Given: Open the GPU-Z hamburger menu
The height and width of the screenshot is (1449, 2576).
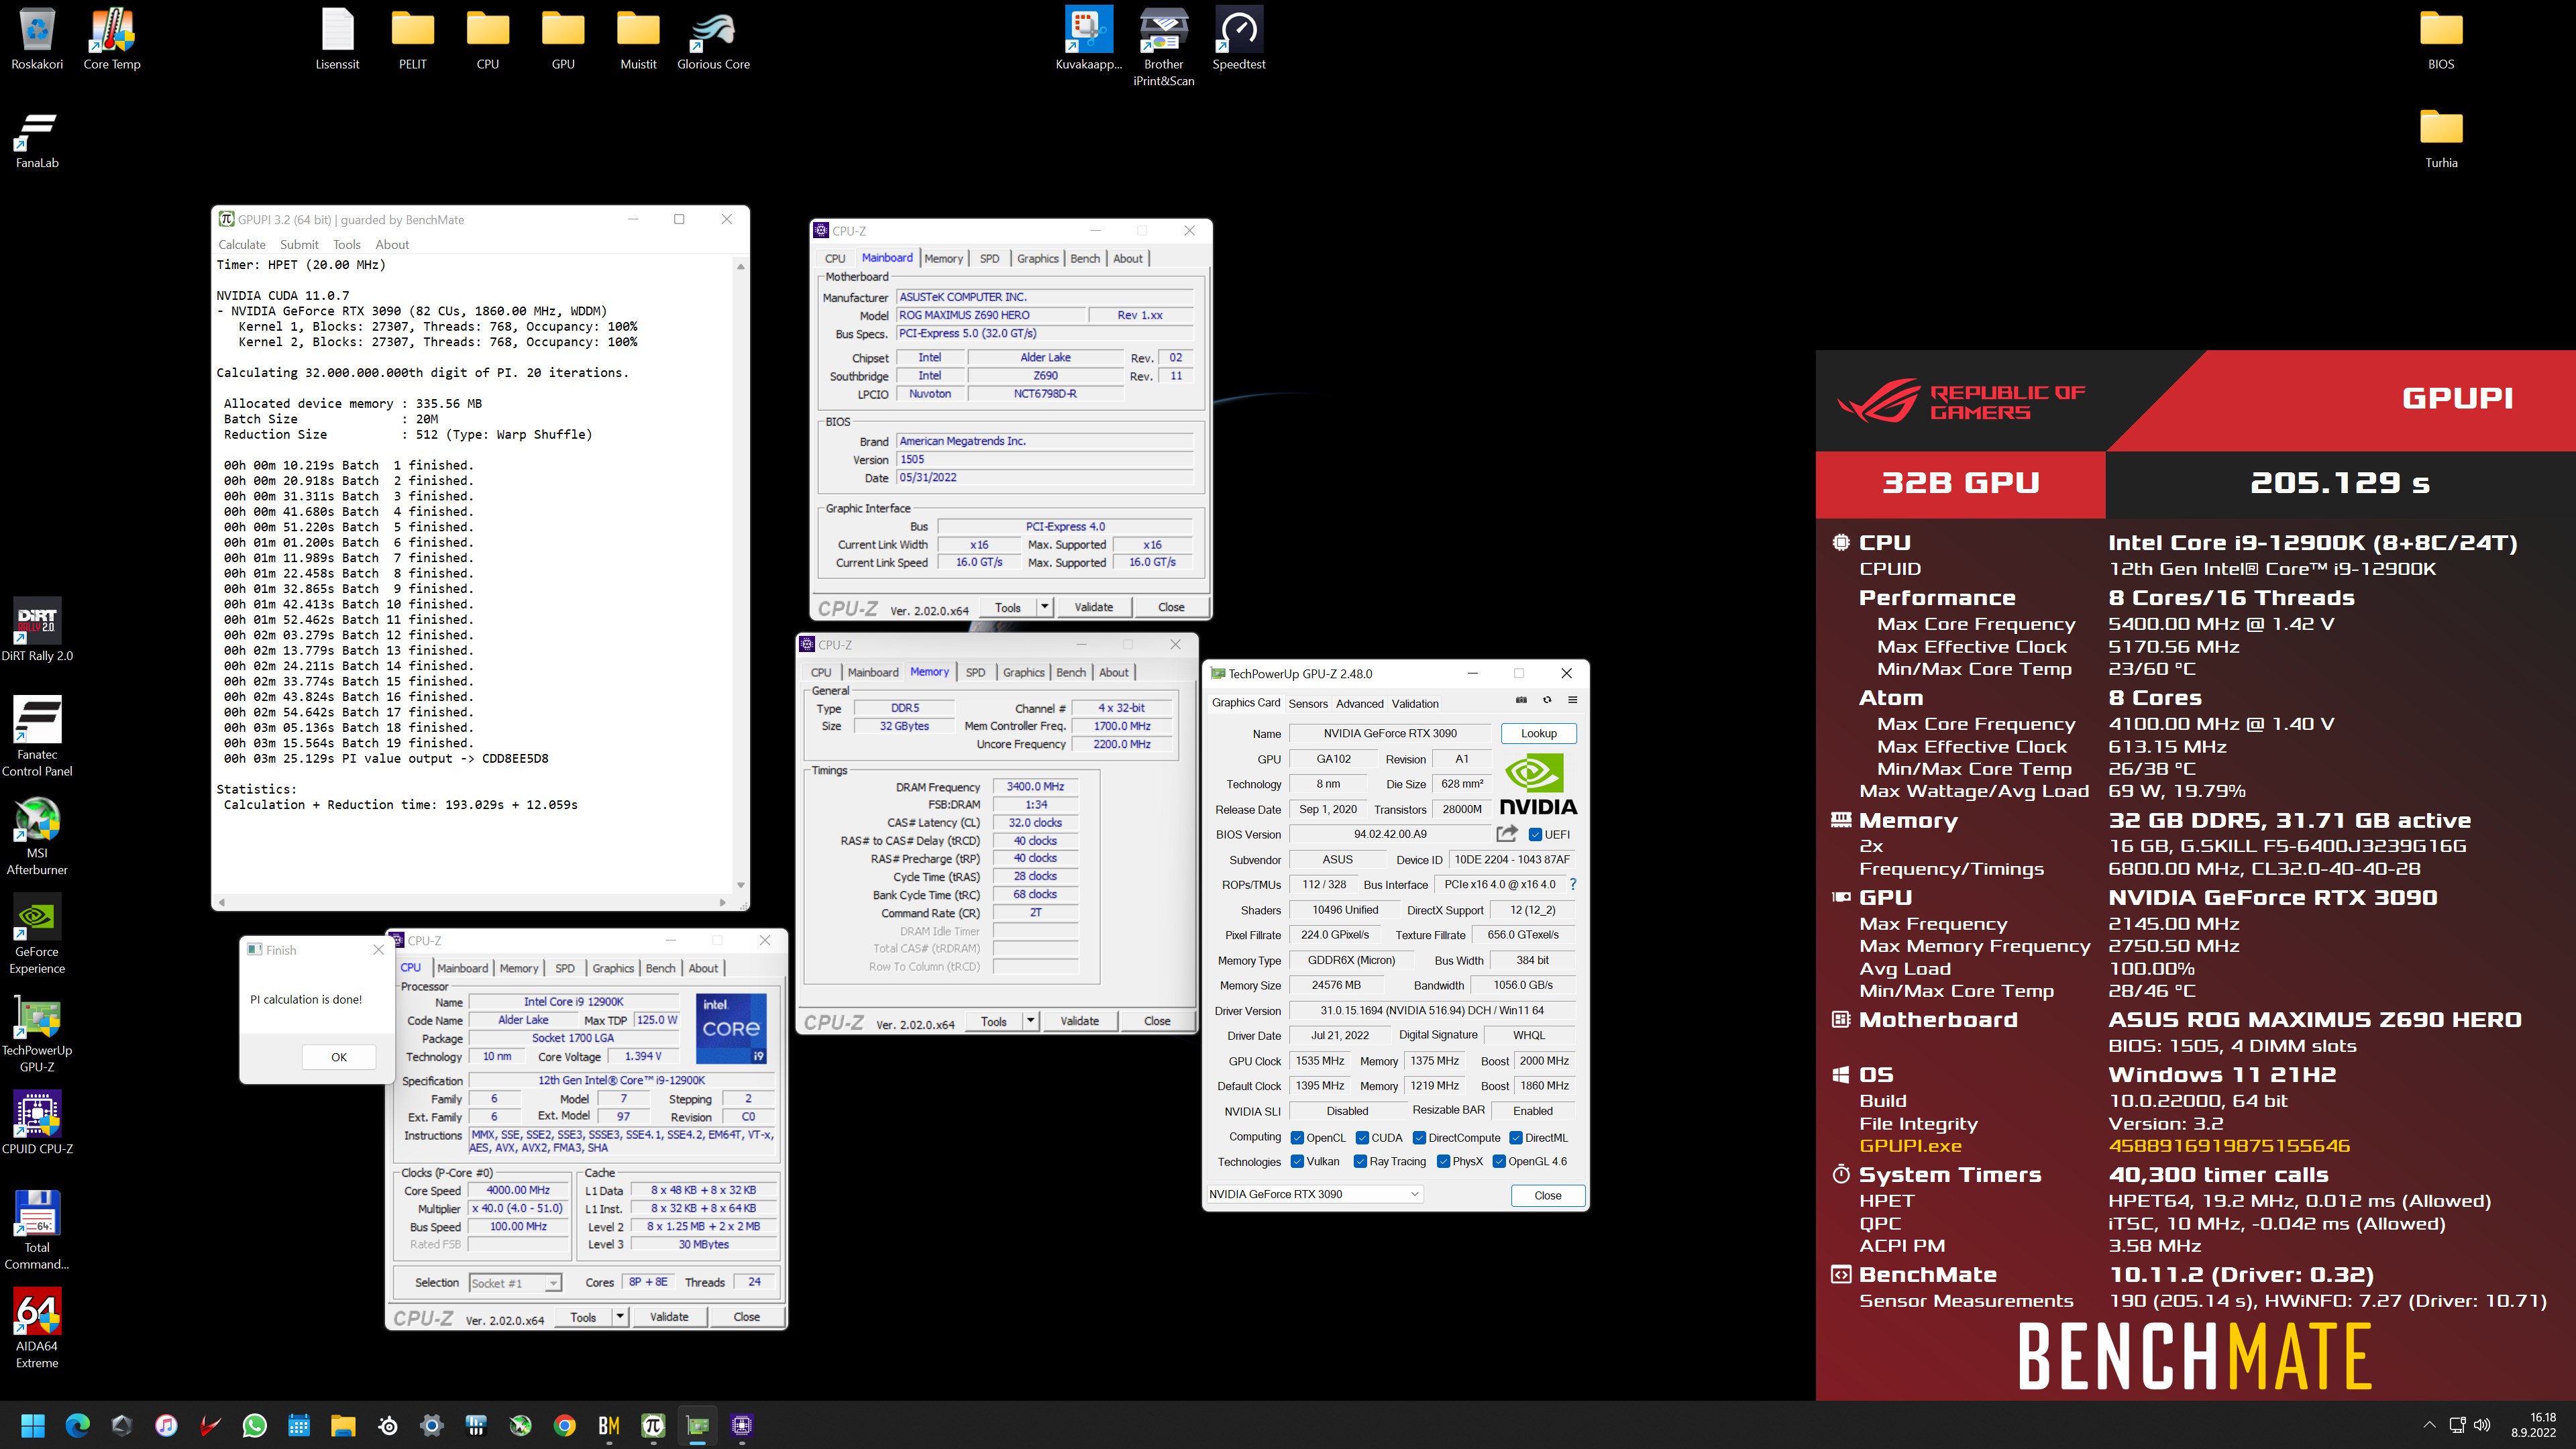Looking at the screenshot, I should click(1572, 700).
